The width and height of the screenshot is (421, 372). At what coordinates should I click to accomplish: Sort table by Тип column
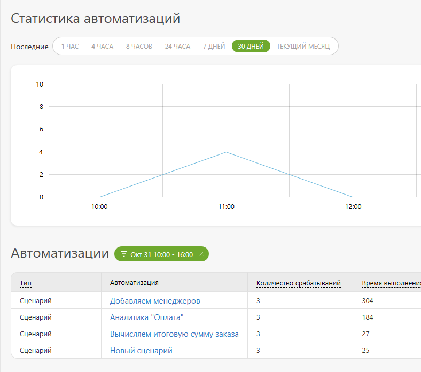pyautogui.click(x=26, y=283)
